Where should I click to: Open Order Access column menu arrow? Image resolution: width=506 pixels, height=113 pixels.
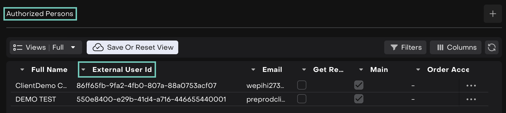[418, 70]
